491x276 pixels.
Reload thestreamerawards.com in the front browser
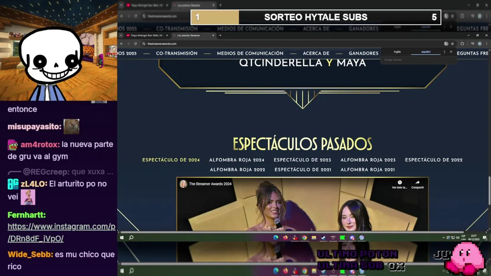pos(135,44)
